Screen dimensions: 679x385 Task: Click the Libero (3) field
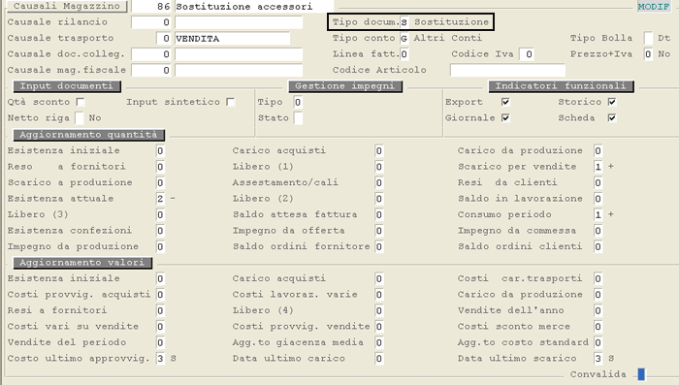[160, 214]
